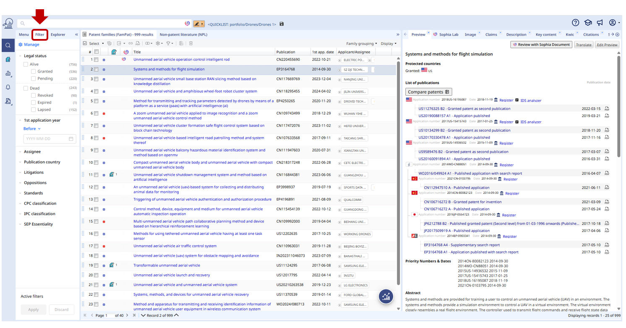The image size is (626, 328).
Task: Check the Pending filter checkbox
Action: click(34, 78)
